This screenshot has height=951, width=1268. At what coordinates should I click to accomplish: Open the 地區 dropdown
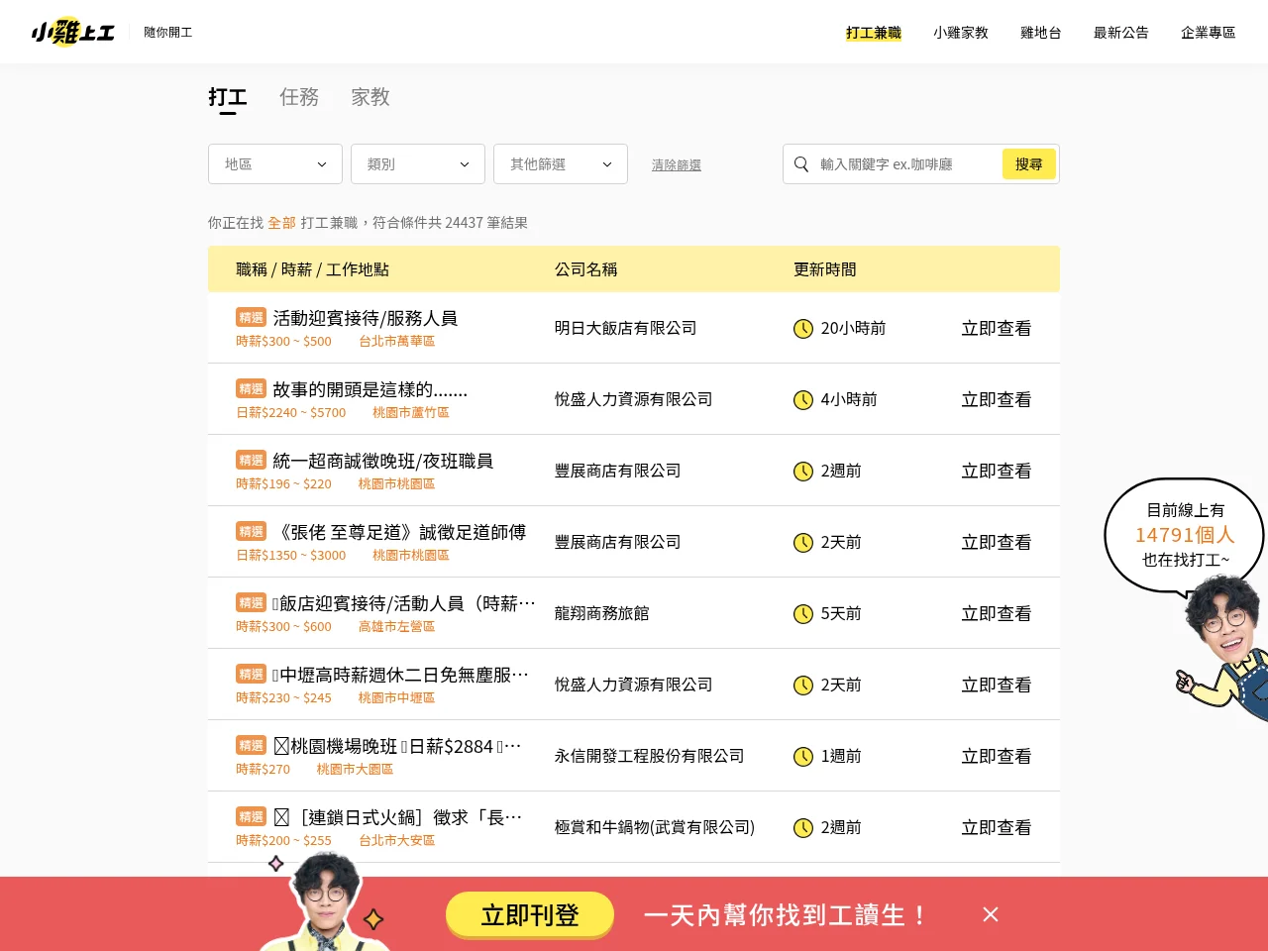coord(275,164)
